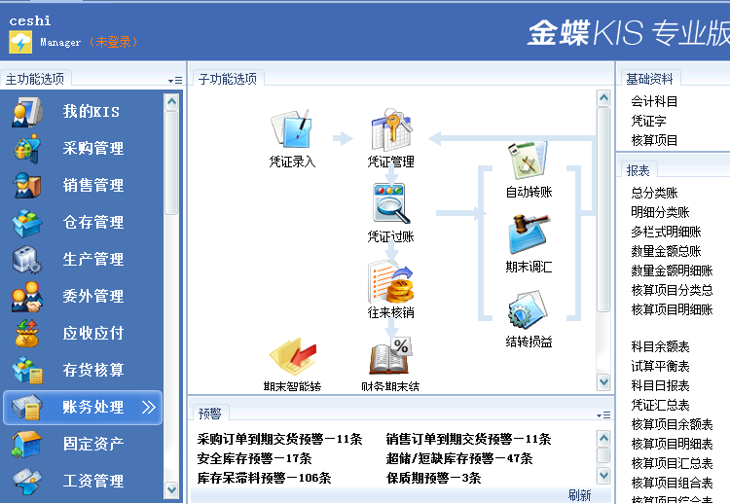Screen dimensions: 730x504
Task: Launch 凭证录入 voucher entry icon
Action: (292, 128)
